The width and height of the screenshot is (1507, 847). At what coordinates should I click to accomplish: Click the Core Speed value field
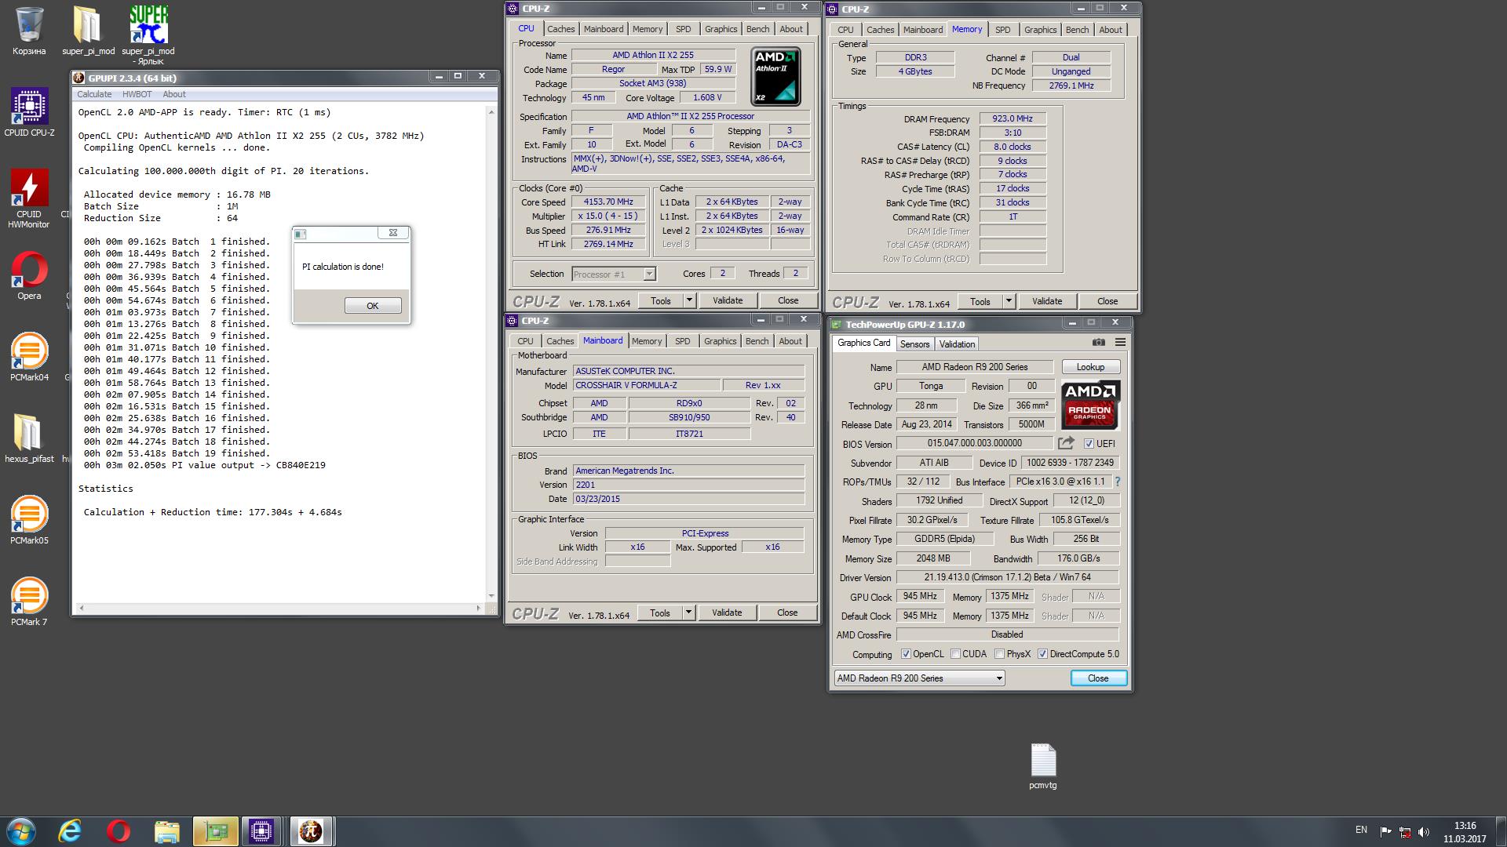click(x=608, y=202)
